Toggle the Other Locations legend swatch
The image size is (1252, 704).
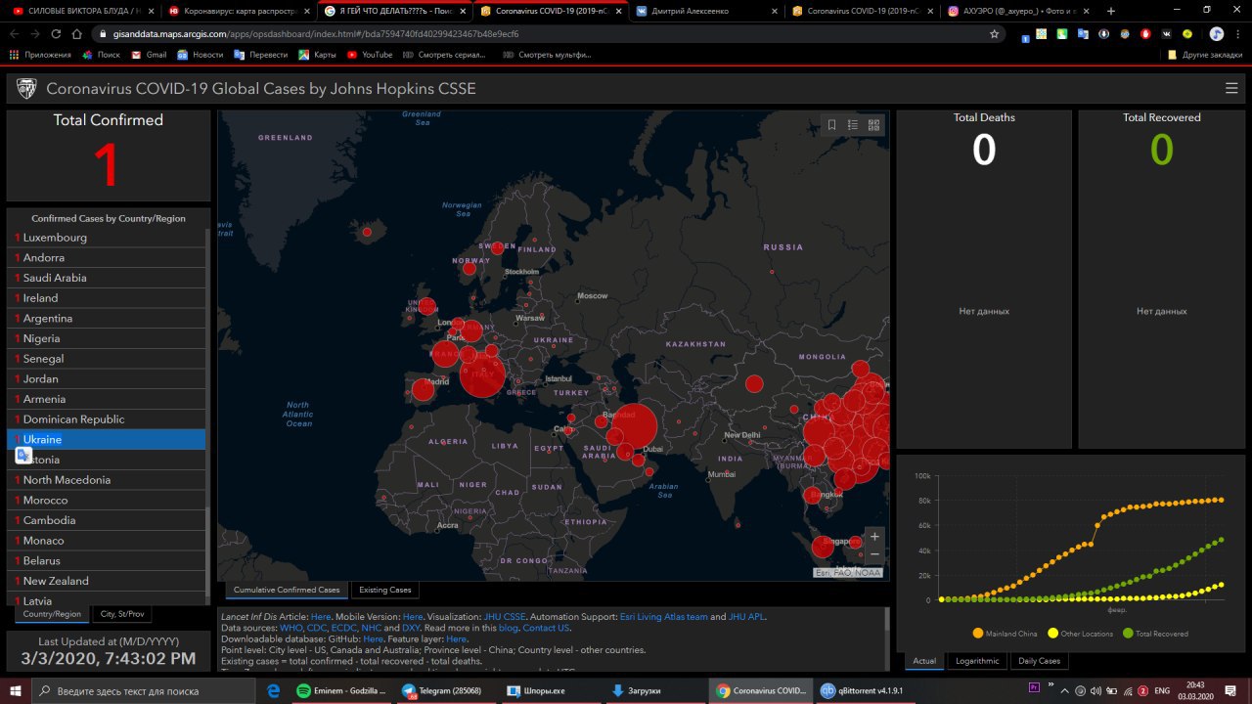coord(1052,634)
